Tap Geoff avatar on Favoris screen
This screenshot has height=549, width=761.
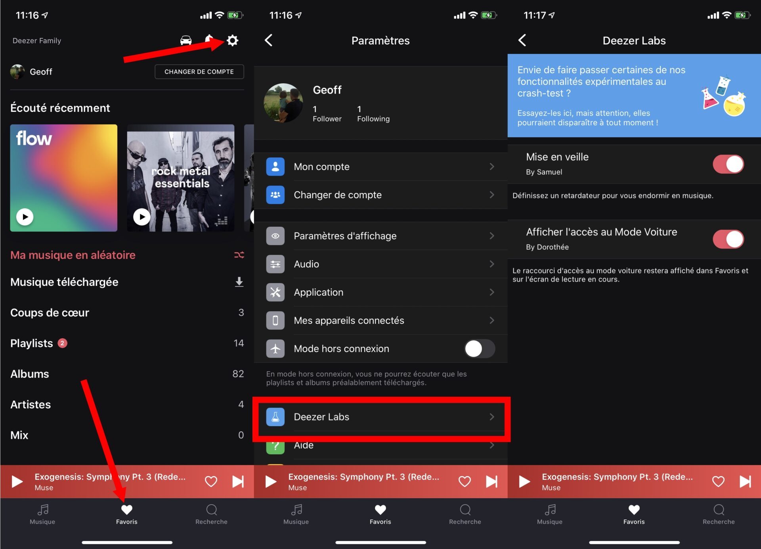coord(17,72)
